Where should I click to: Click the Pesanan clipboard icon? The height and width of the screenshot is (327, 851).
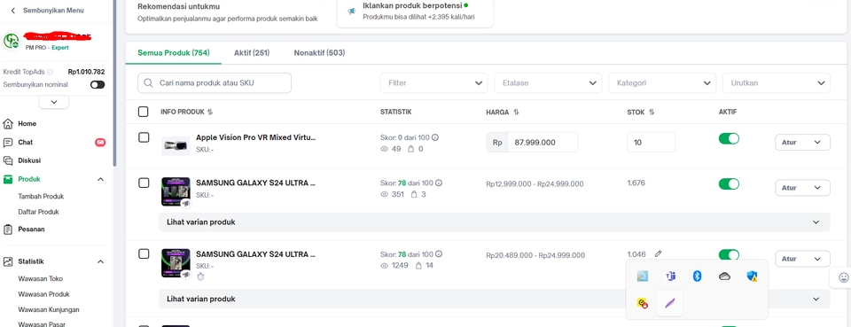tap(8, 230)
